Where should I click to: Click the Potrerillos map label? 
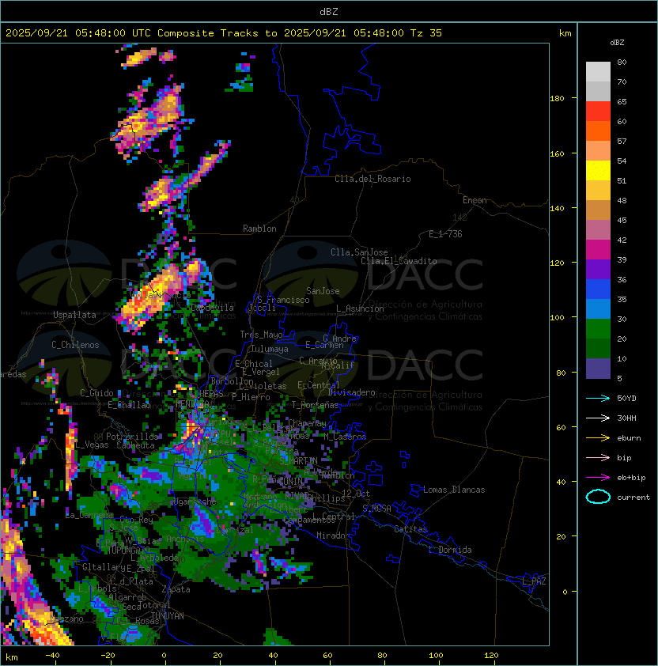132,436
